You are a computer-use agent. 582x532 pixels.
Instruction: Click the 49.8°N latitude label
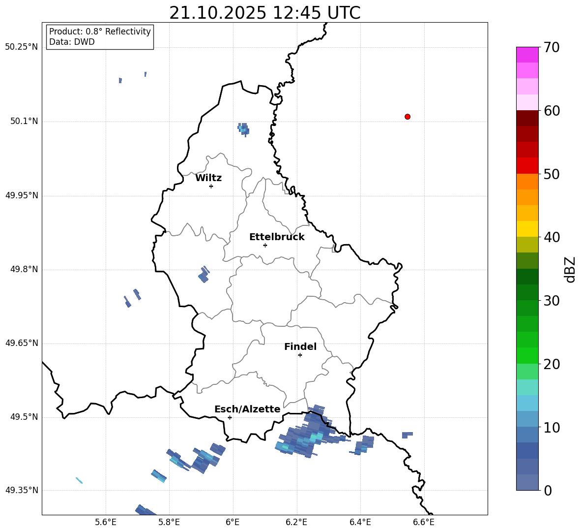pyautogui.click(x=24, y=269)
